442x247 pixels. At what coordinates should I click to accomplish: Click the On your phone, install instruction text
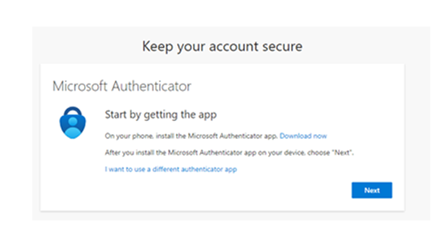tap(191, 136)
